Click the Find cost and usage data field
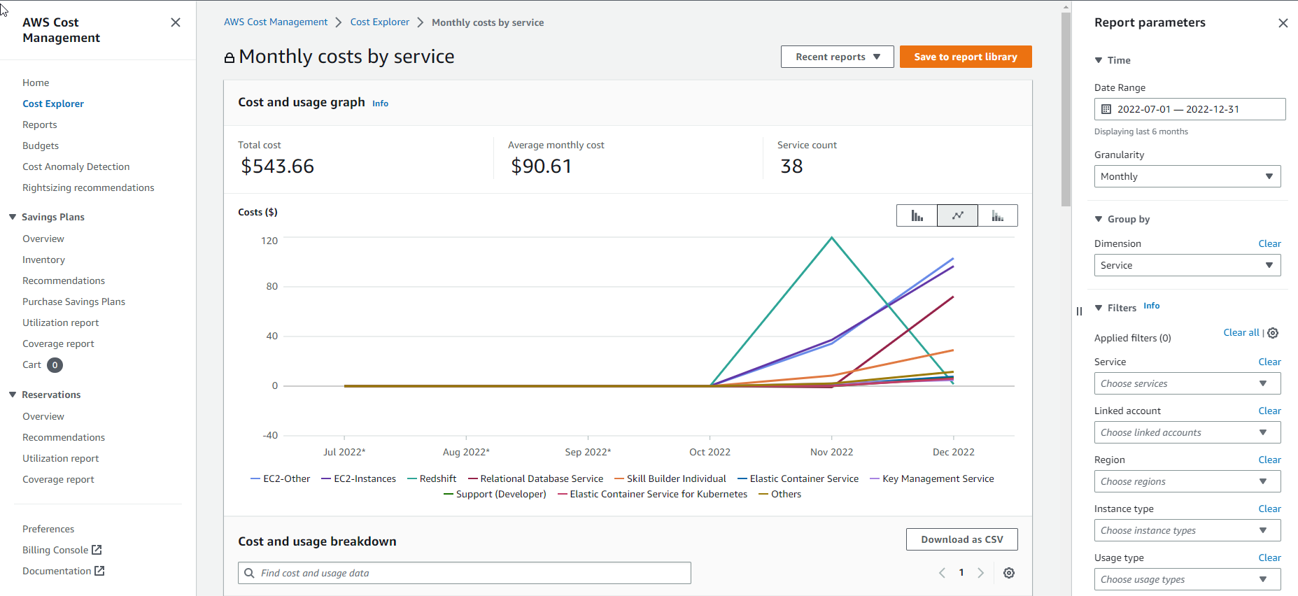This screenshot has width=1298, height=596. pyautogui.click(x=465, y=573)
